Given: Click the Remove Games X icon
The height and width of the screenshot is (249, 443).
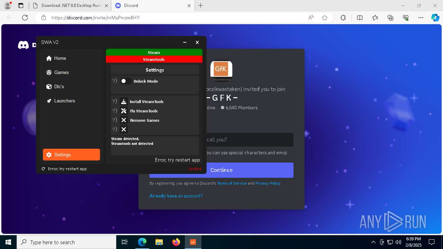Looking at the screenshot, I should click(124, 120).
